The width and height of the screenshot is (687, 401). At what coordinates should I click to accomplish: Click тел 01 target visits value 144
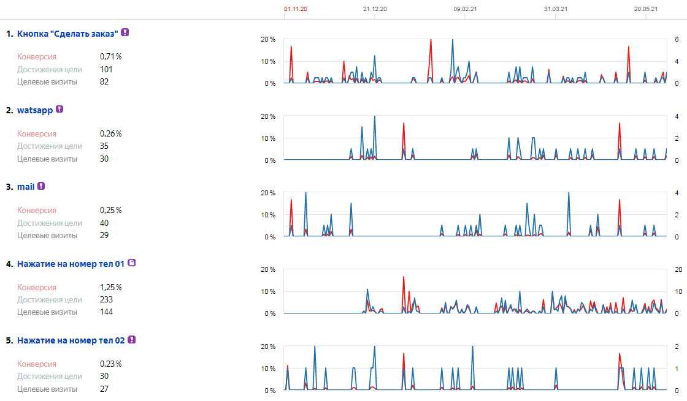tap(107, 312)
